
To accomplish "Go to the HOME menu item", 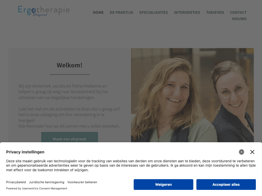I will coord(98,13).
